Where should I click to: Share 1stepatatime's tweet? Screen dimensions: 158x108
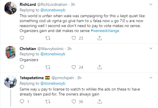click(100, 101)
